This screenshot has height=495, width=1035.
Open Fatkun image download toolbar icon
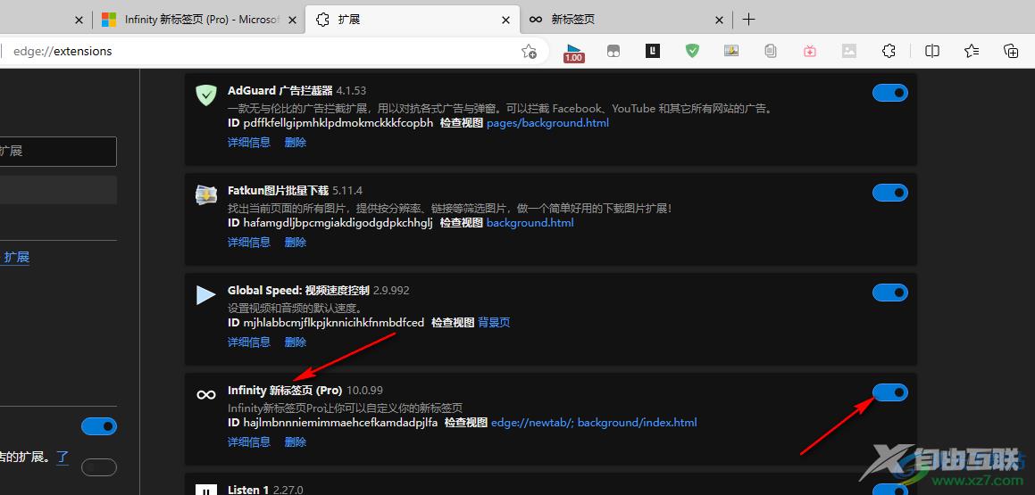tap(731, 51)
